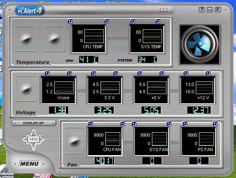
Task: Click the three-dot grip on title bar
Action: pyautogui.click(x=163, y=10)
